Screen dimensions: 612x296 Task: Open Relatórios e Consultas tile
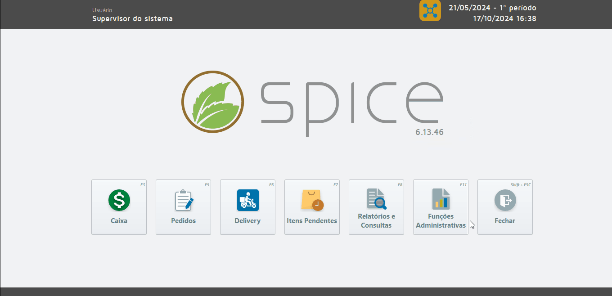click(376, 207)
